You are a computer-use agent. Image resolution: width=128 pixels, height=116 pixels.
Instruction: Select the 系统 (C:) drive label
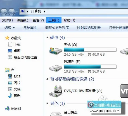(70, 45)
